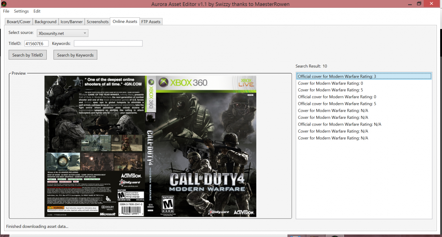442x237 pixels.
Task: Select result Official cover Rating: 0
Action: 364,97
